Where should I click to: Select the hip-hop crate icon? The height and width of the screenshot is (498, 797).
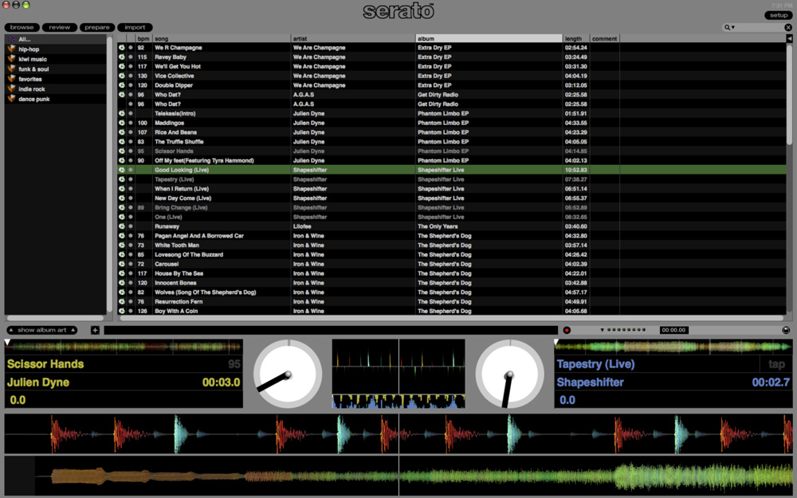click(12, 49)
